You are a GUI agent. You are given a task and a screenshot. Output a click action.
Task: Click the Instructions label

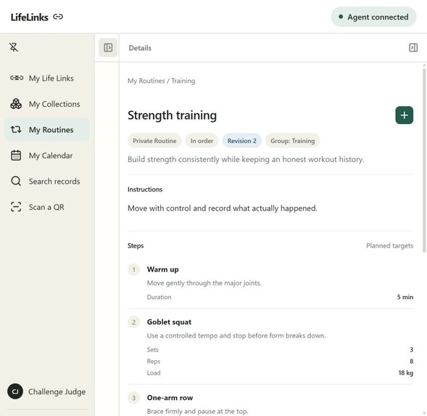[x=145, y=189]
